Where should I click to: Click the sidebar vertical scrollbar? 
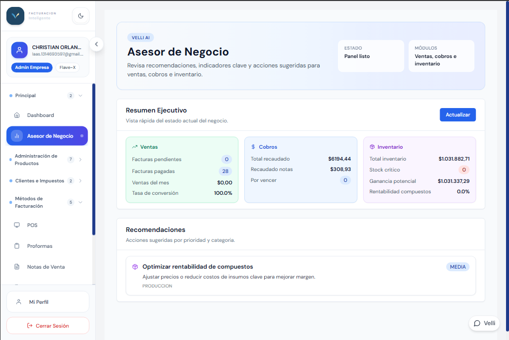pyautogui.click(x=94, y=159)
